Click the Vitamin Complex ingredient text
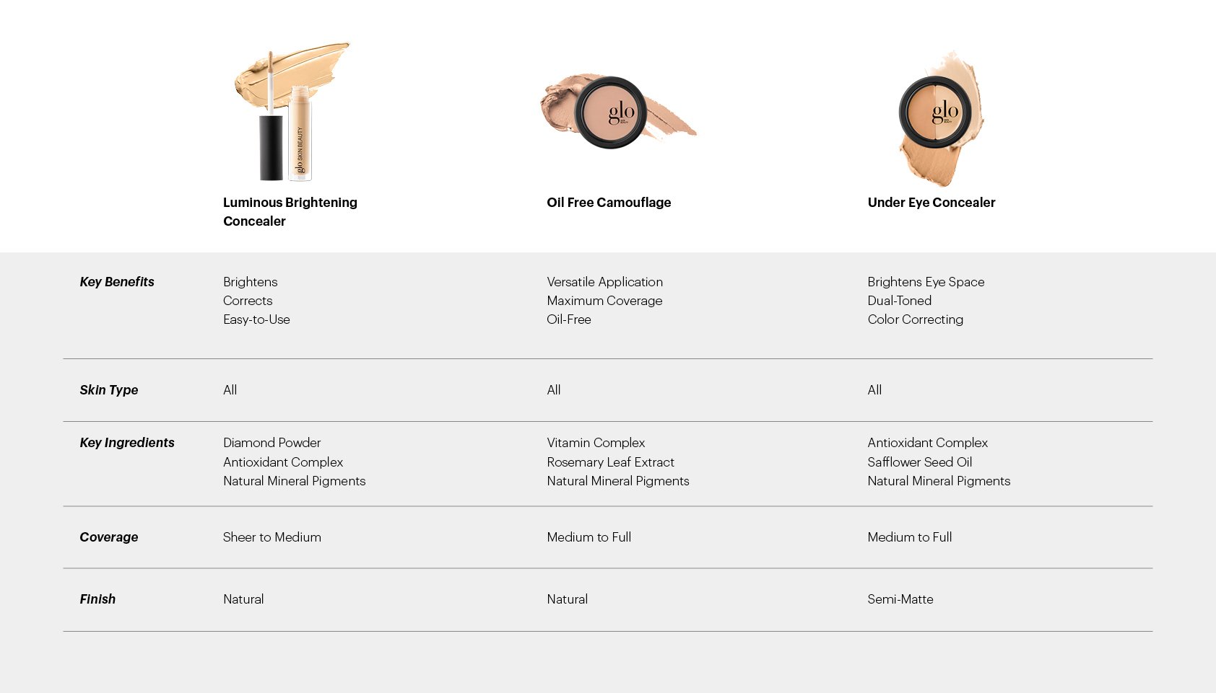The height and width of the screenshot is (693, 1216). pyautogui.click(x=596, y=443)
